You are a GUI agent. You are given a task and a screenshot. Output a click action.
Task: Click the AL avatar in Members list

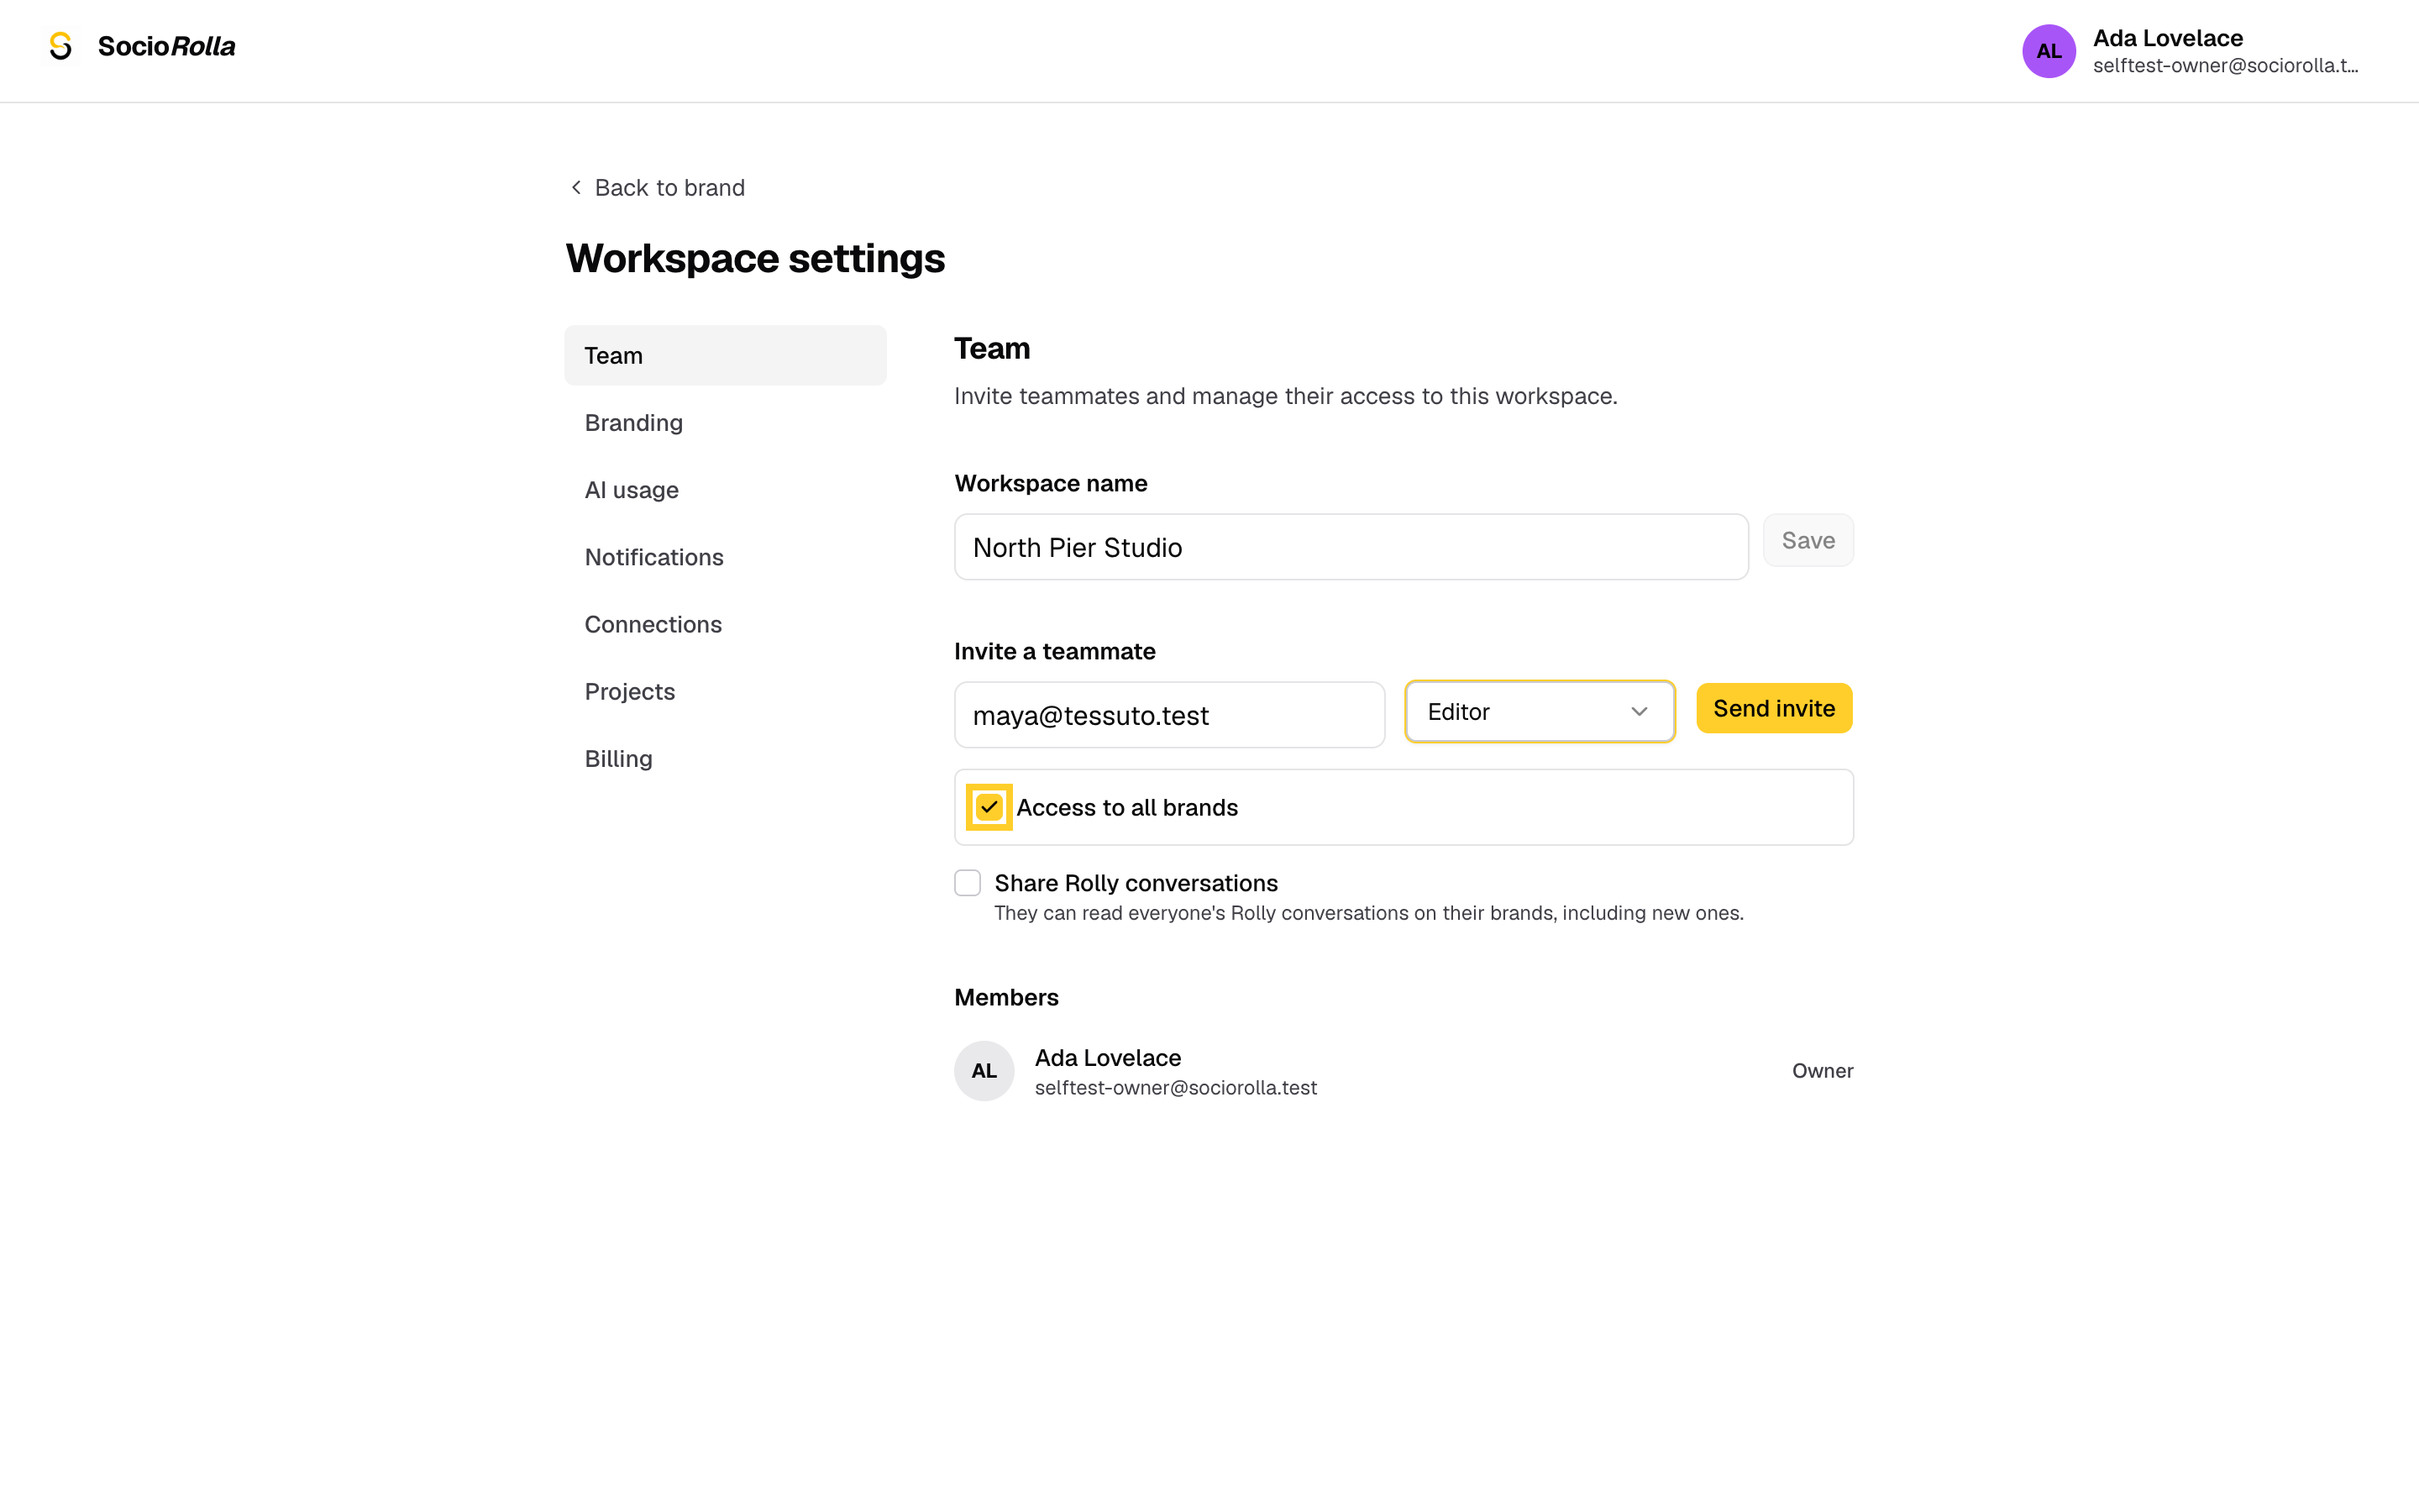coord(984,1070)
